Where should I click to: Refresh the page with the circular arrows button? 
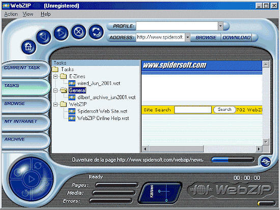coord(96,32)
